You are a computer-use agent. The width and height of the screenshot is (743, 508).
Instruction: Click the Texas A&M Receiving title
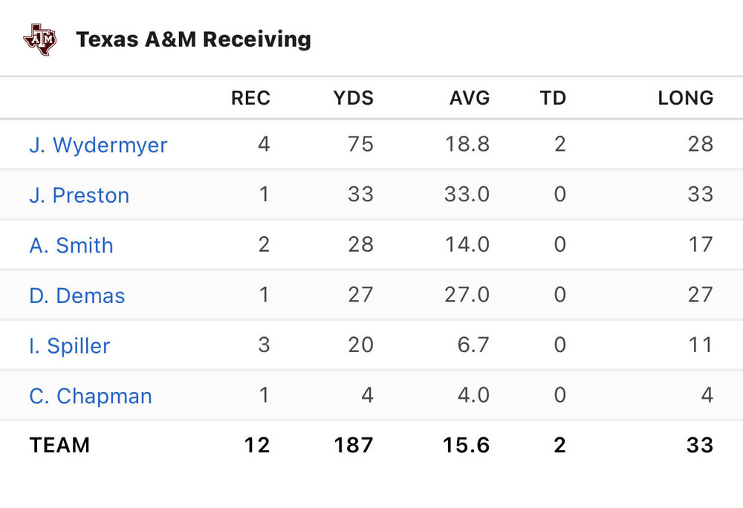tap(193, 39)
